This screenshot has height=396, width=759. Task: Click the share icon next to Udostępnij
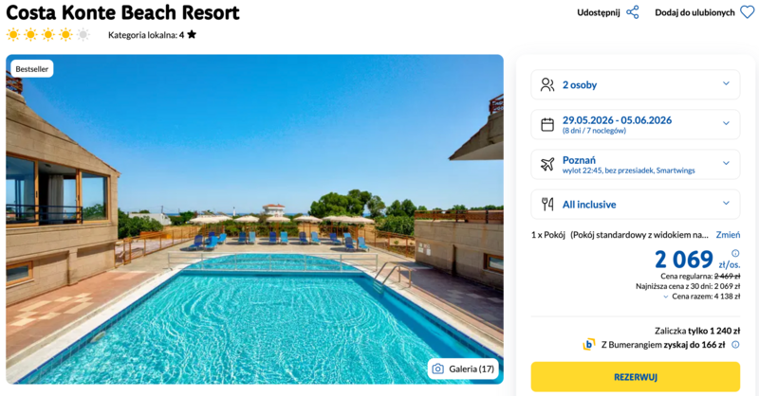633,12
